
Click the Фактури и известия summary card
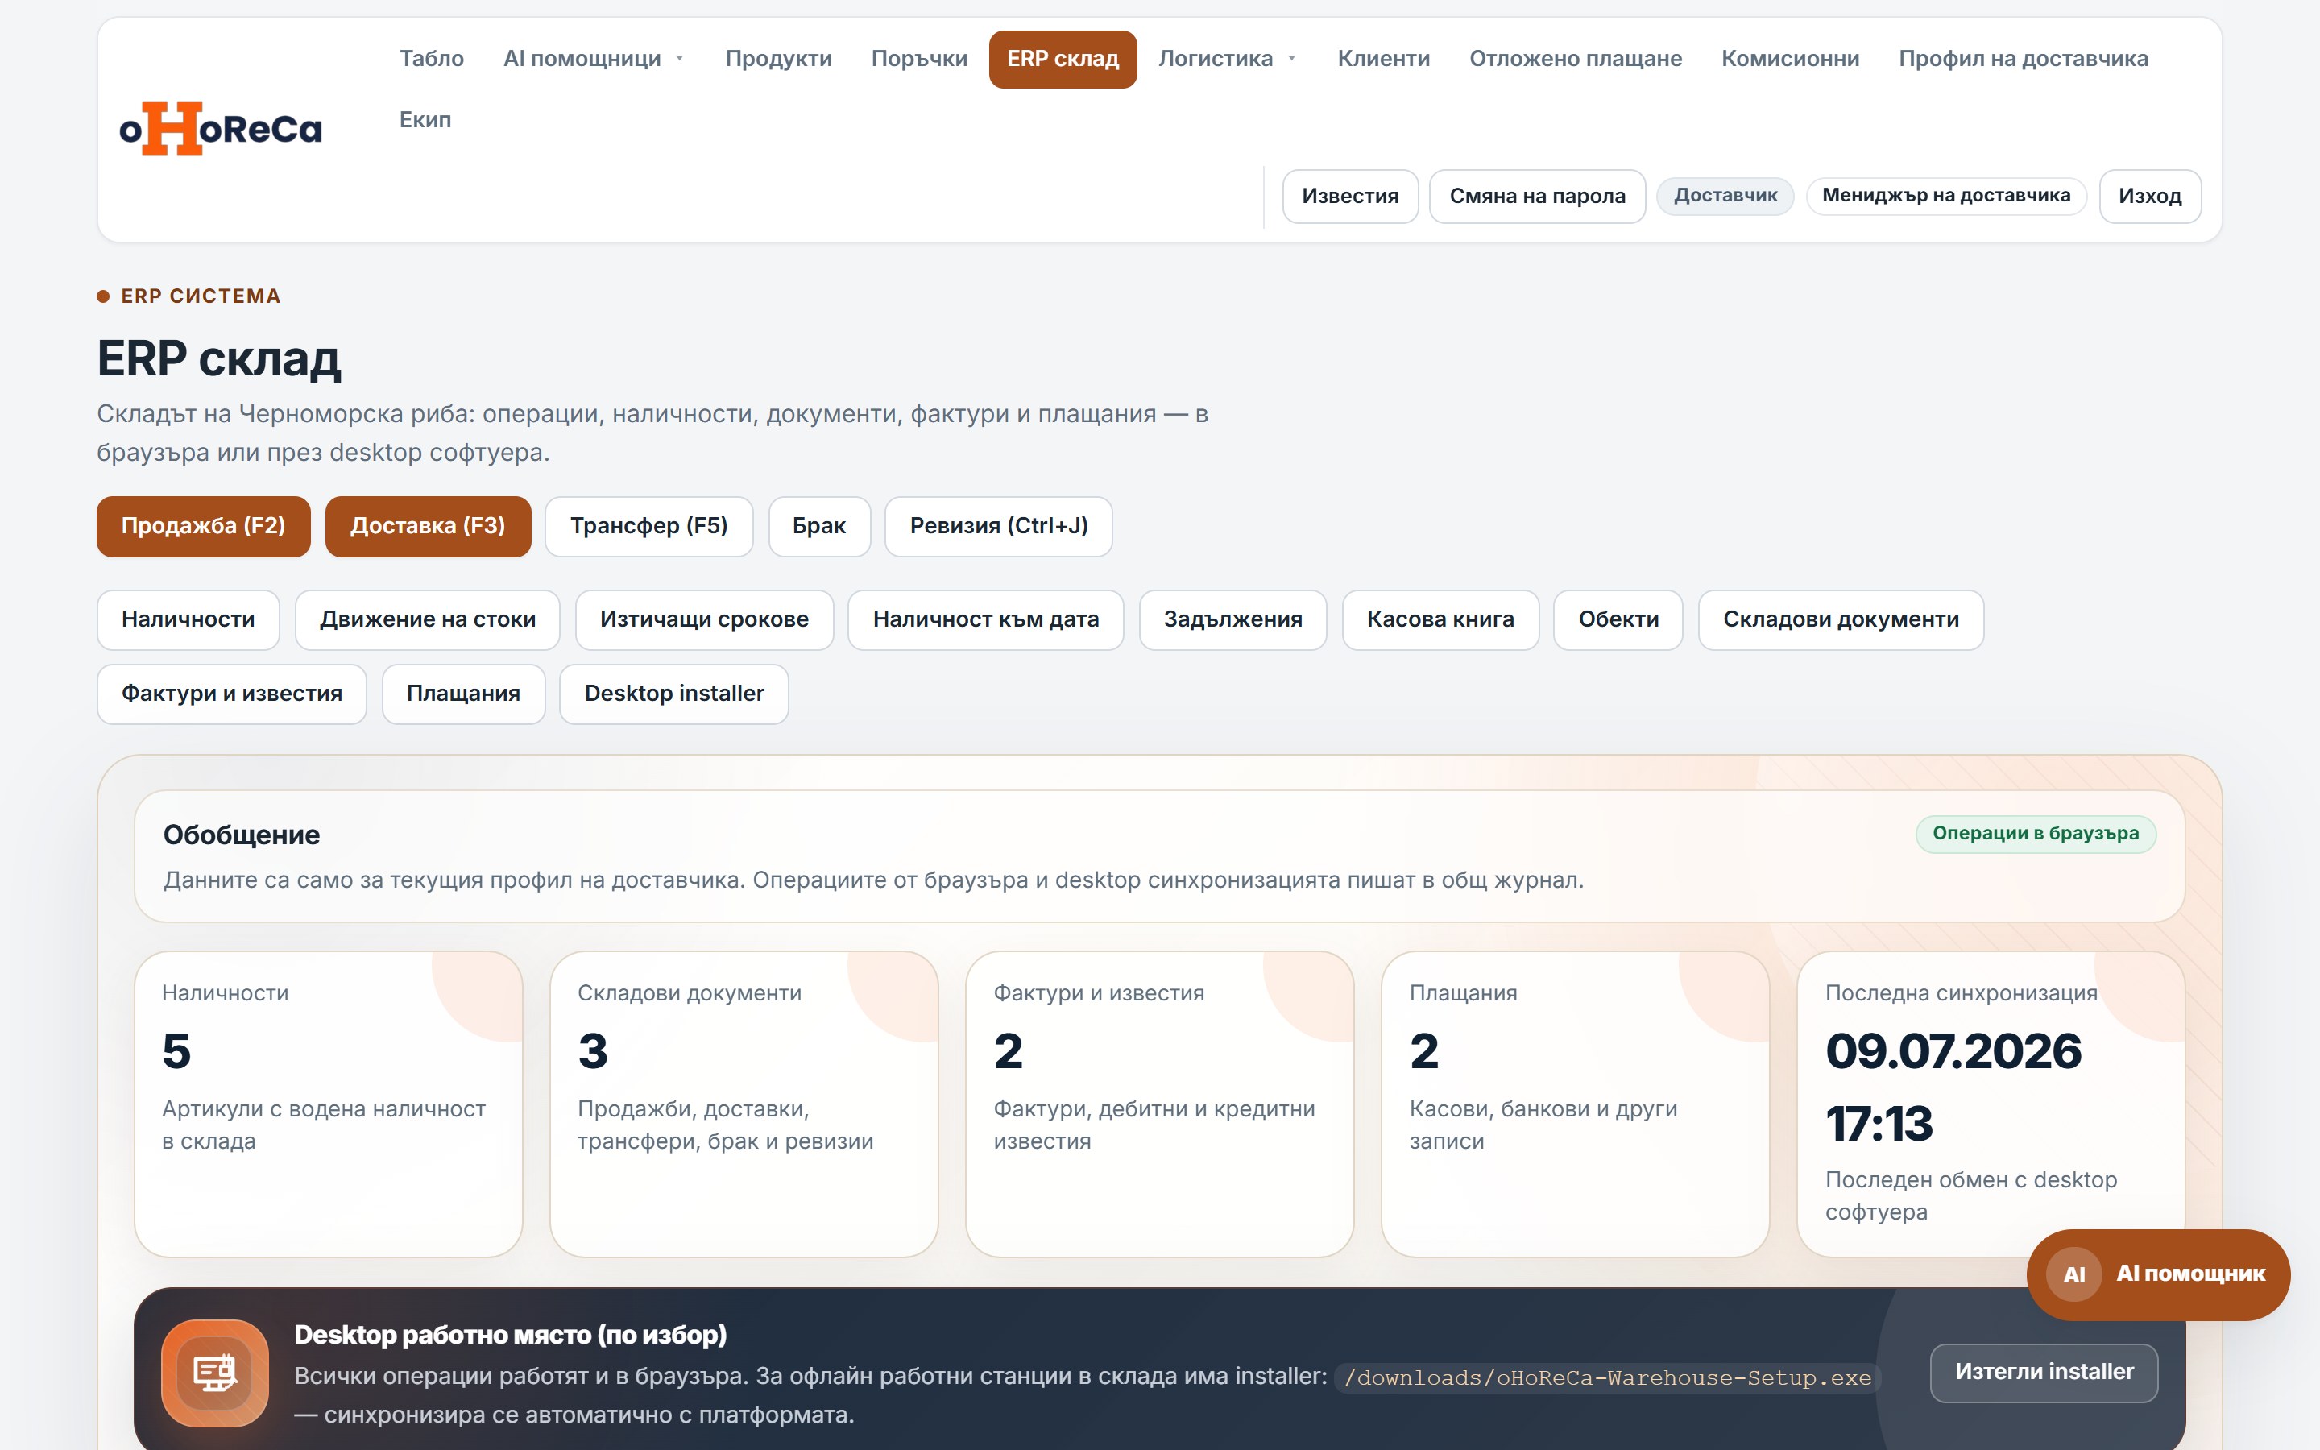tap(1159, 1104)
